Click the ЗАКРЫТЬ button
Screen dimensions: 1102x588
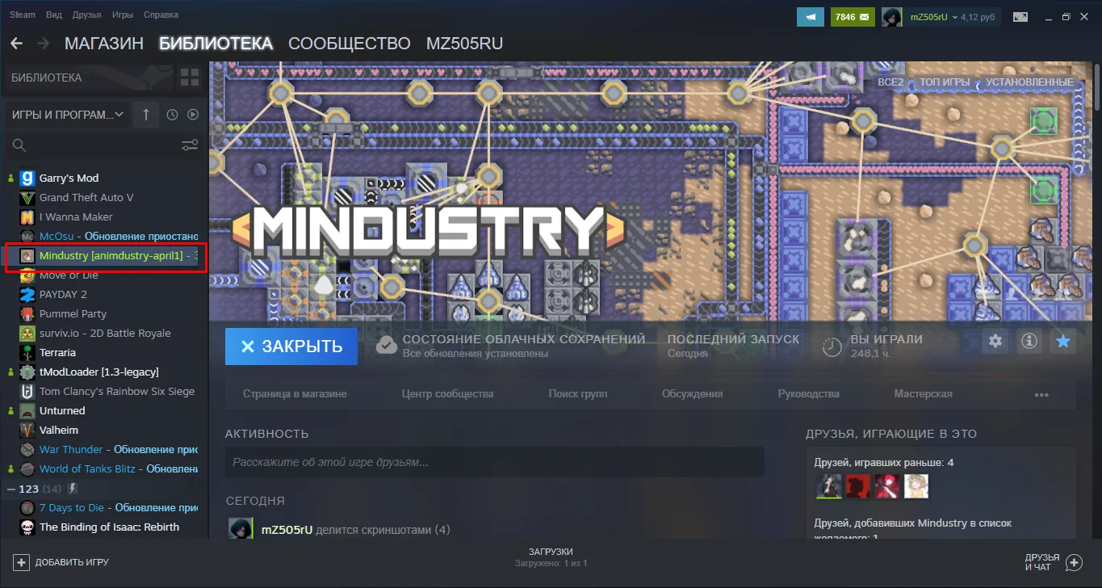tap(291, 346)
